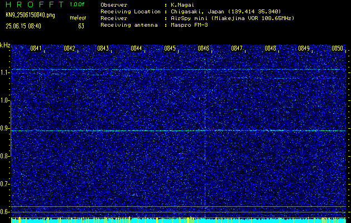
Task: Select the file name KN9_2506150840.png
Action: (30, 15)
